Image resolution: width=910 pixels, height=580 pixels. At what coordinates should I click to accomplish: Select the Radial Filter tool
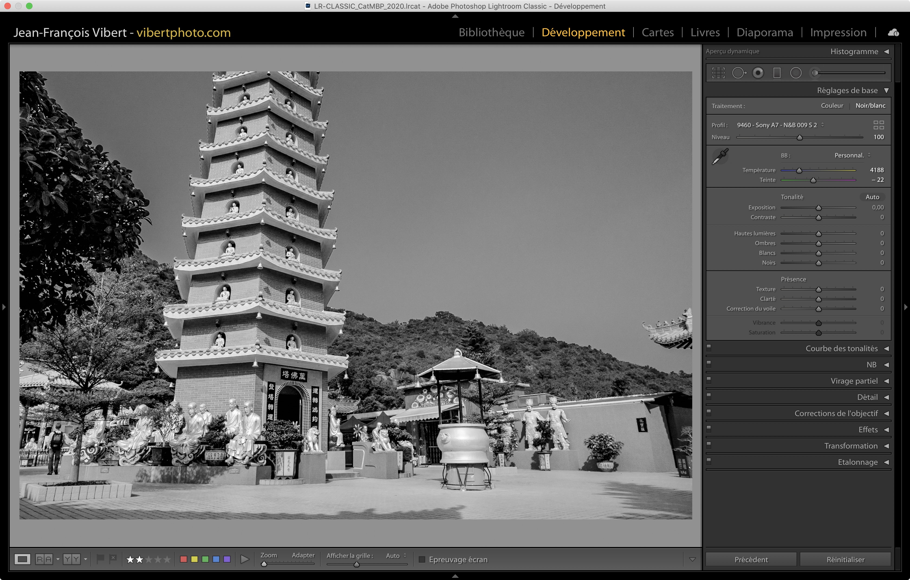[x=796, y=73]
